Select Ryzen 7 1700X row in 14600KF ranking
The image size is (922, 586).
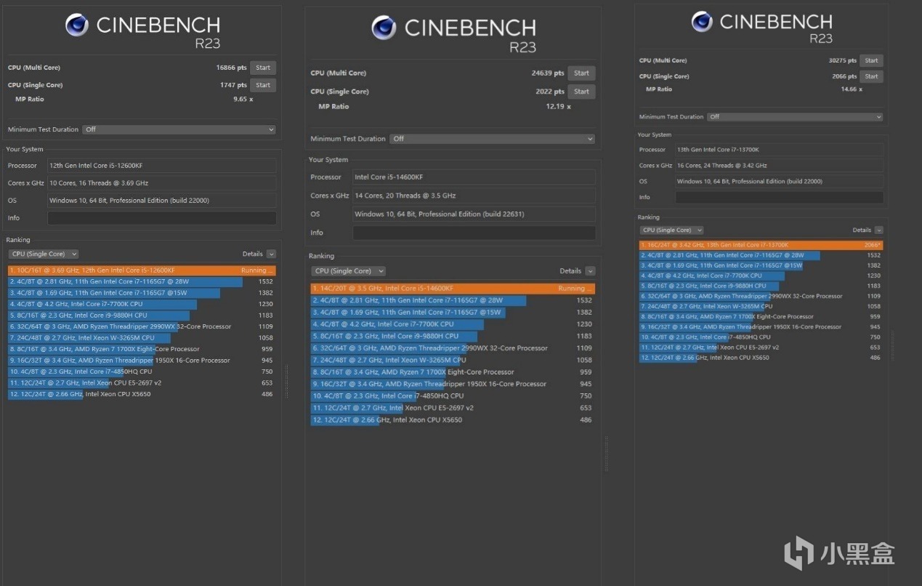(453, 372)
